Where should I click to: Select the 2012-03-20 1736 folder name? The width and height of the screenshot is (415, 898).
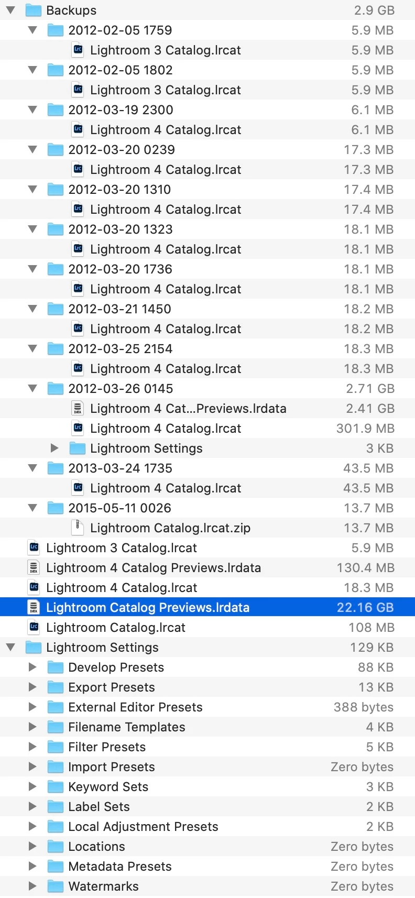click(x=120, y=269)
